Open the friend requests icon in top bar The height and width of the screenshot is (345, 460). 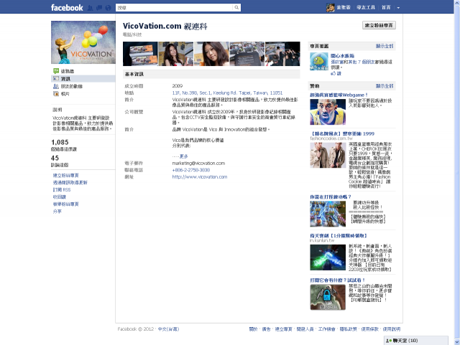91,8
